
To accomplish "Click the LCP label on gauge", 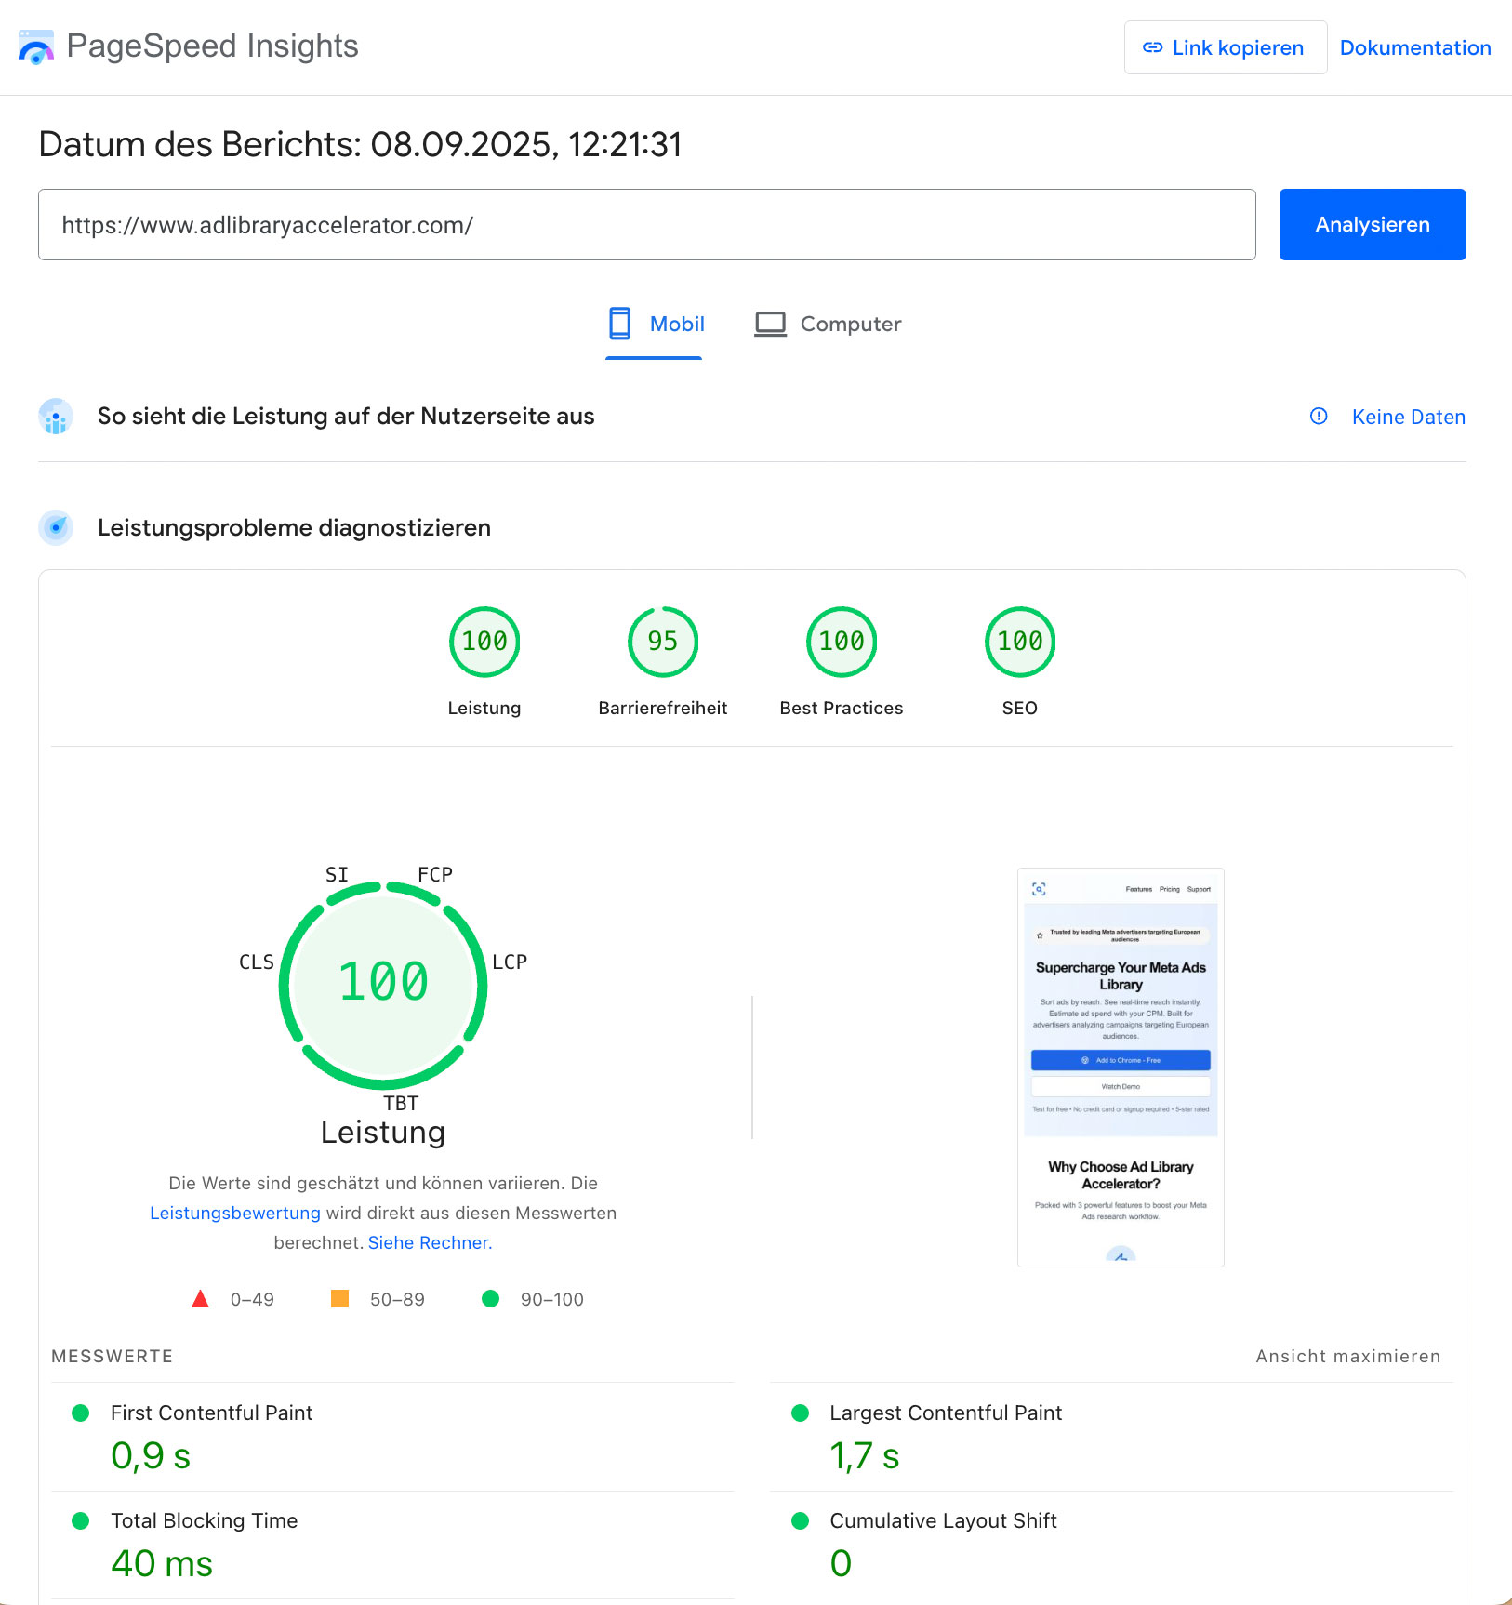I will [510, 962].
